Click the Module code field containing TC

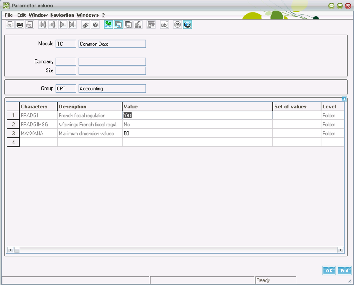66,44
